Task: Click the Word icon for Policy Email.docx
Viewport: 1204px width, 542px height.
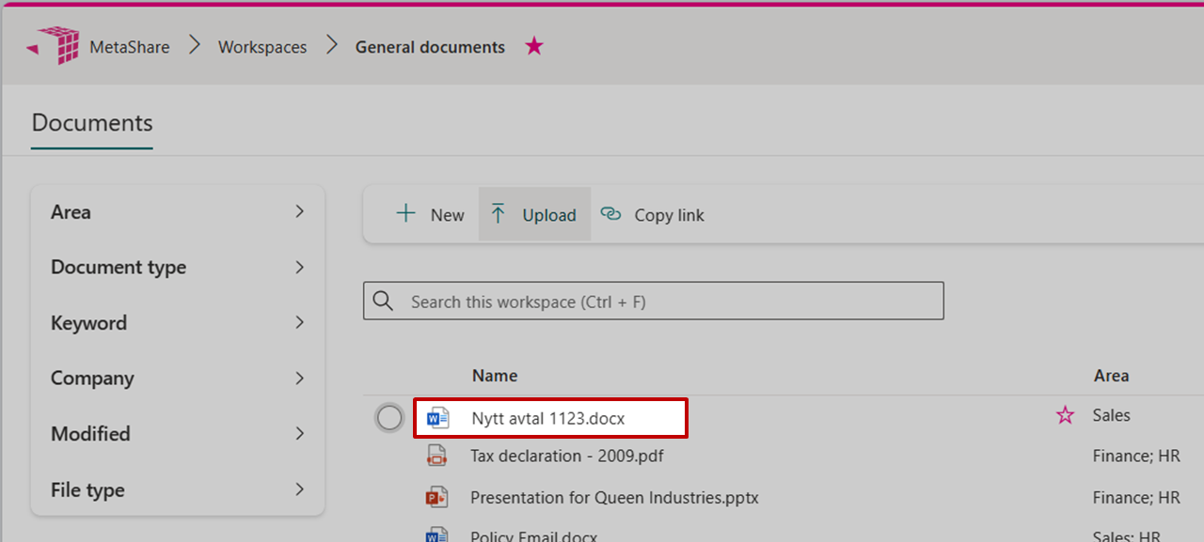Action: (x=436, y=534)
